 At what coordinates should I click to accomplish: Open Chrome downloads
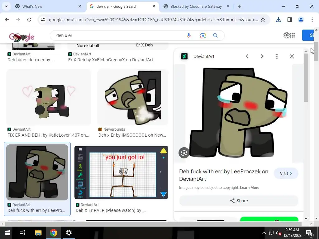[x=278, y=20]
